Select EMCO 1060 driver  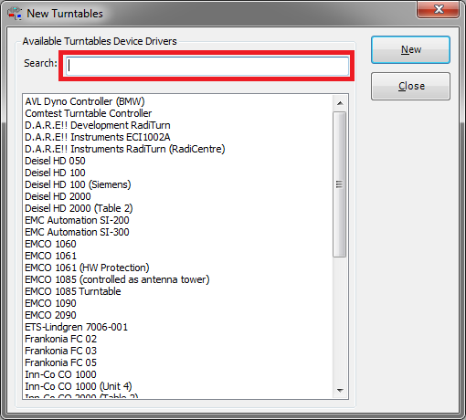(50, 244)
